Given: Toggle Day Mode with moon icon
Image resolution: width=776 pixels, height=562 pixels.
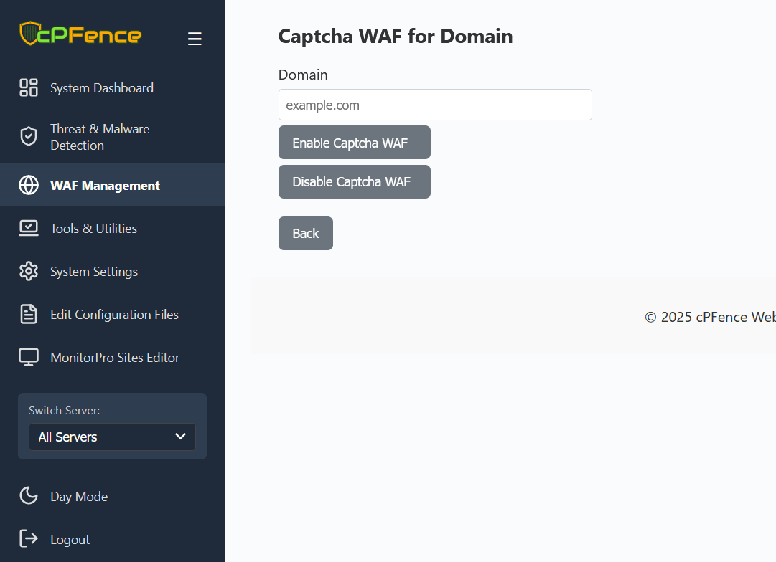Looking at the screenshot, I should pos(29,496).
